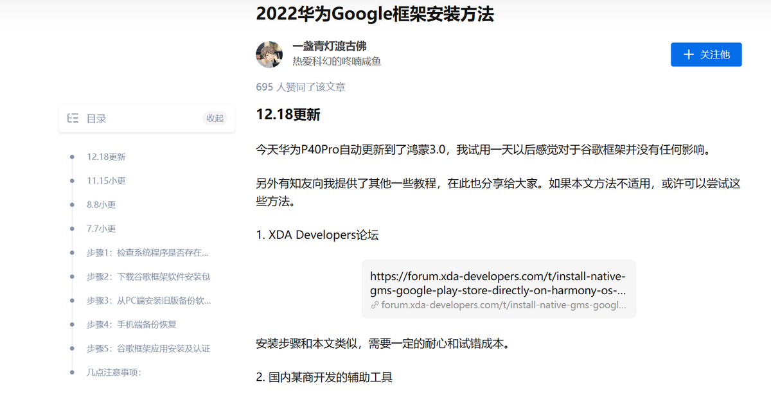The image size is (771, 395).
Task: Jump to 8.8小更 in the contents
Action: tap(101, 204)
